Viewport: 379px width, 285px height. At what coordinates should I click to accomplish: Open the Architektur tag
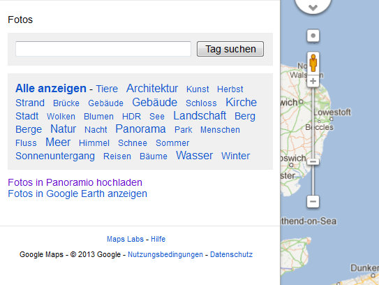[152, 88]
